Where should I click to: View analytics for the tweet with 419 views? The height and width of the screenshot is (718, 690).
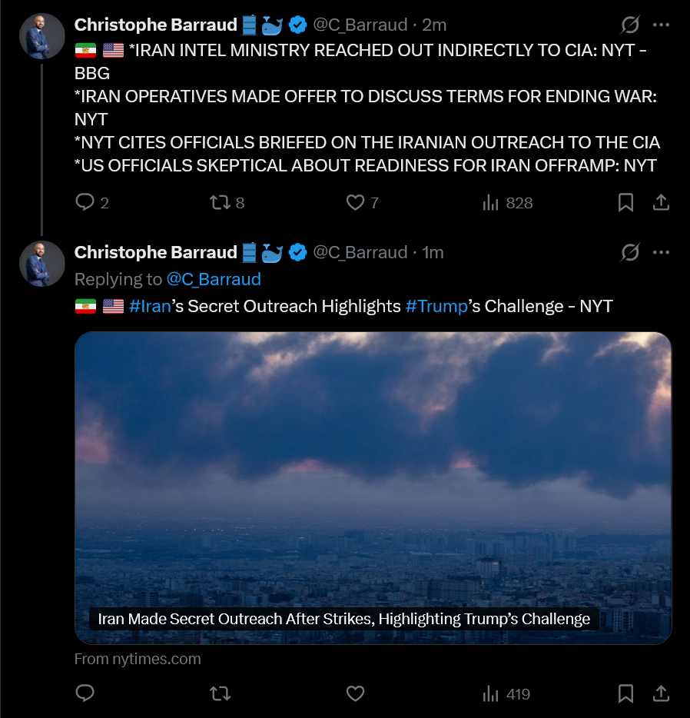pyautogui.click(x=491, y=694)
